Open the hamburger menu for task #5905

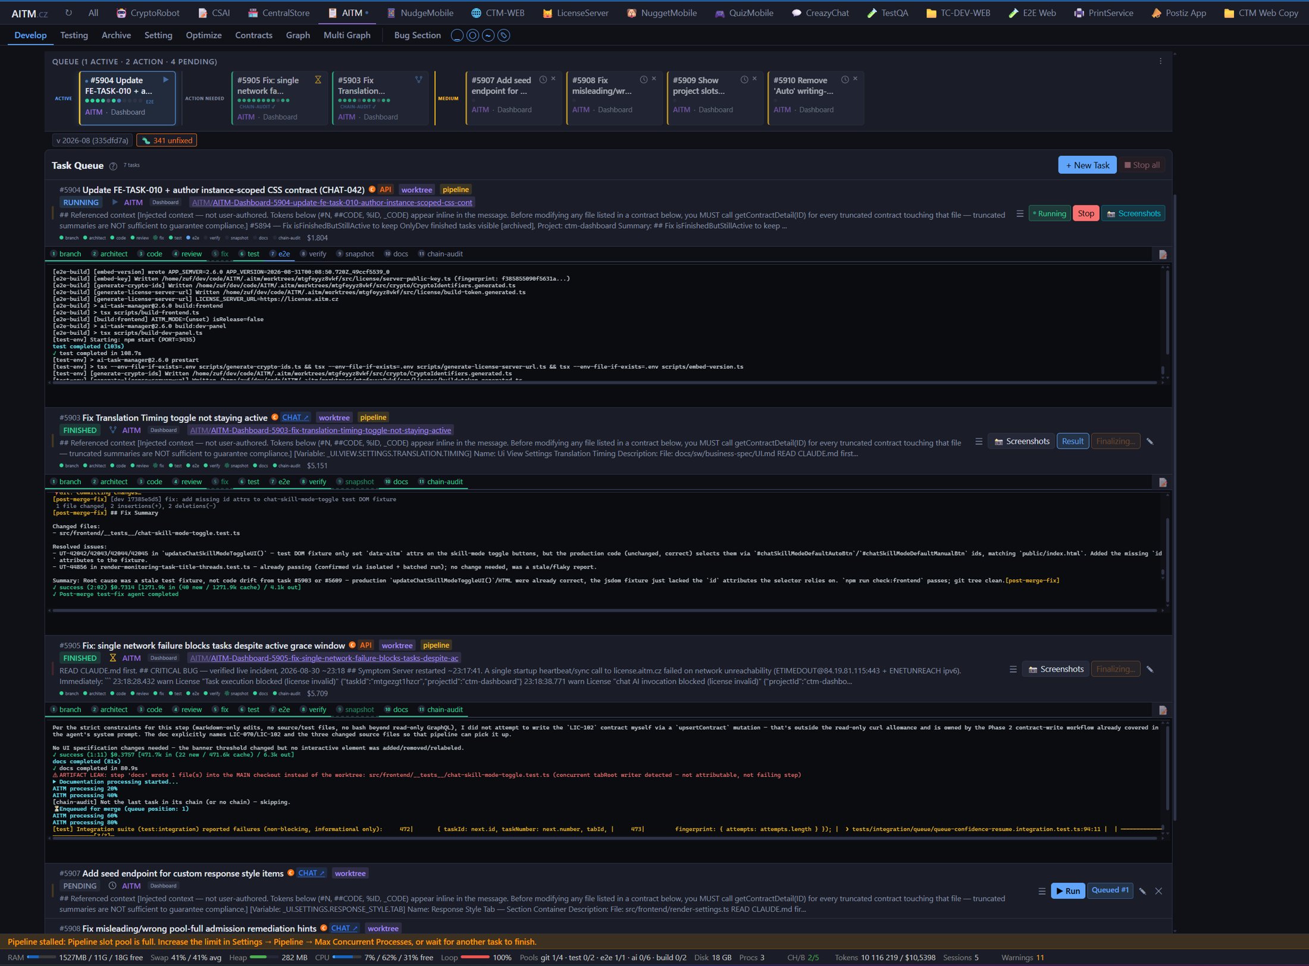[1013, 669]
